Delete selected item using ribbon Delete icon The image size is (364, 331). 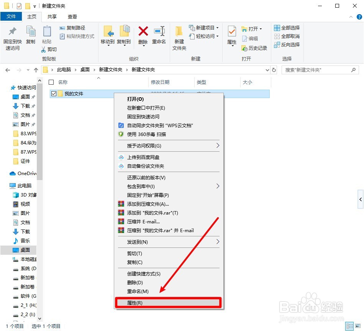[x=143, y=34]
